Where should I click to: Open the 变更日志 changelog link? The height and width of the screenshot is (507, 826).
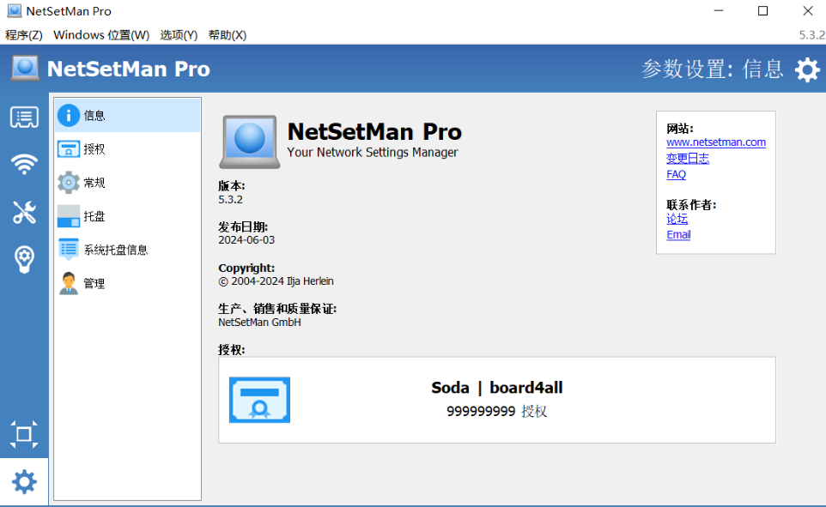688,158
